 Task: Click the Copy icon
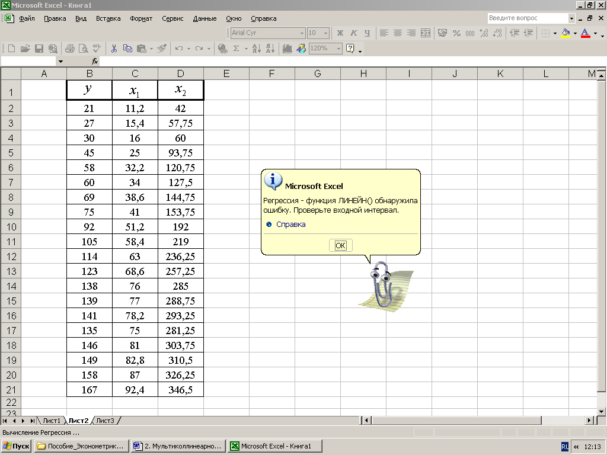tap(127, 49)
